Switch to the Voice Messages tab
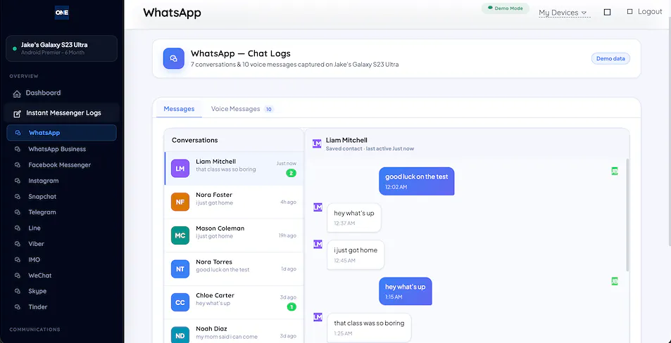671x343 pixels. pos(242,109)
